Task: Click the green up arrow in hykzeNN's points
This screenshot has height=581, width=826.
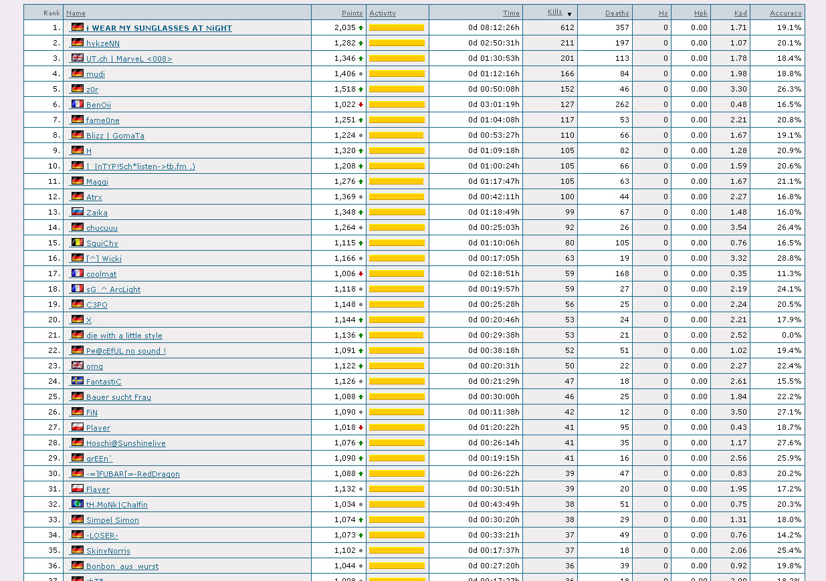Action: click(x=360, y=43)
